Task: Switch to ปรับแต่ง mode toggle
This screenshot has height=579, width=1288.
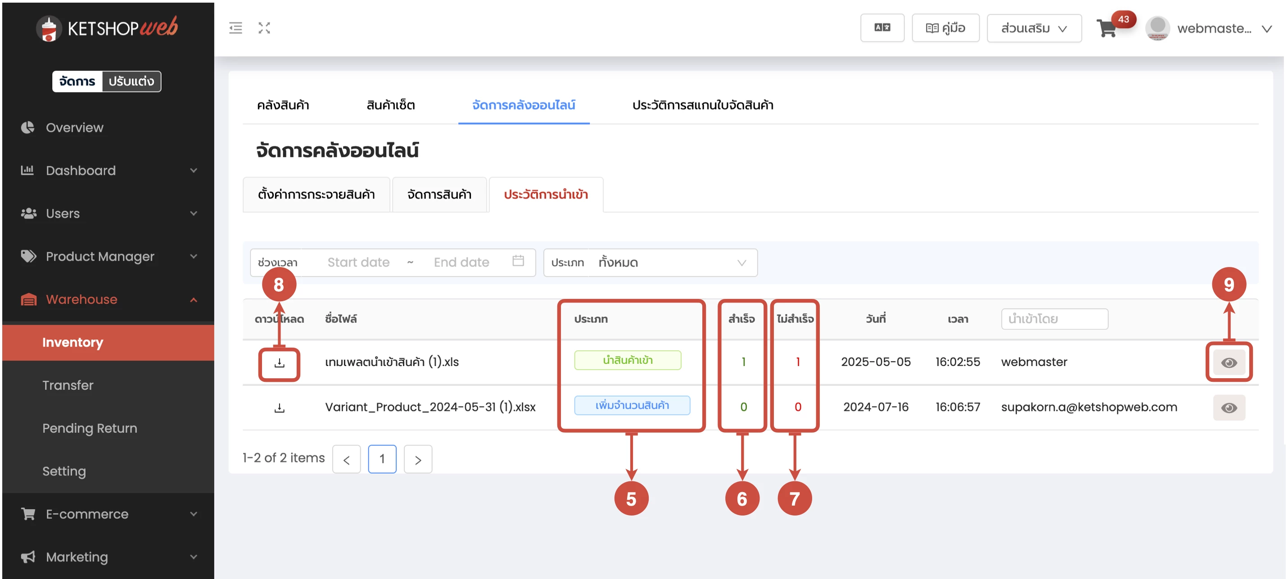Action: pos(131,81)
